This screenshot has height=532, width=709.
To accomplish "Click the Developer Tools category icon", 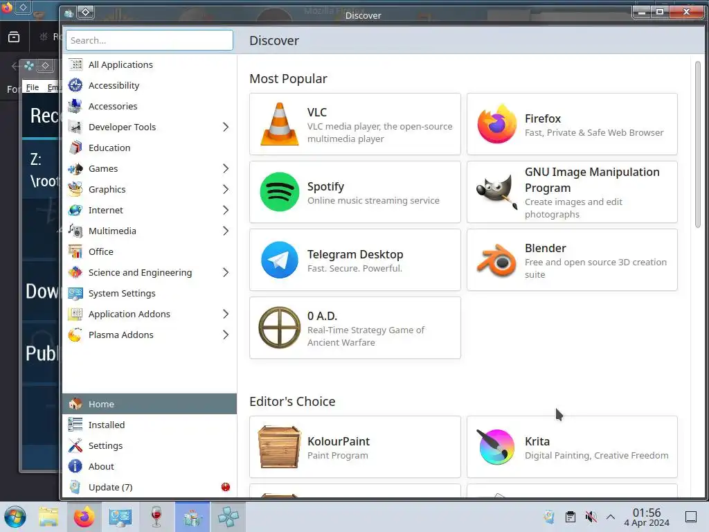I will click(75, 127).
